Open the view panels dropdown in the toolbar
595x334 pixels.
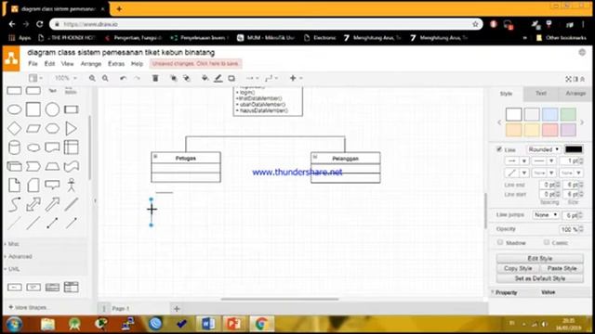click(35, 78)
